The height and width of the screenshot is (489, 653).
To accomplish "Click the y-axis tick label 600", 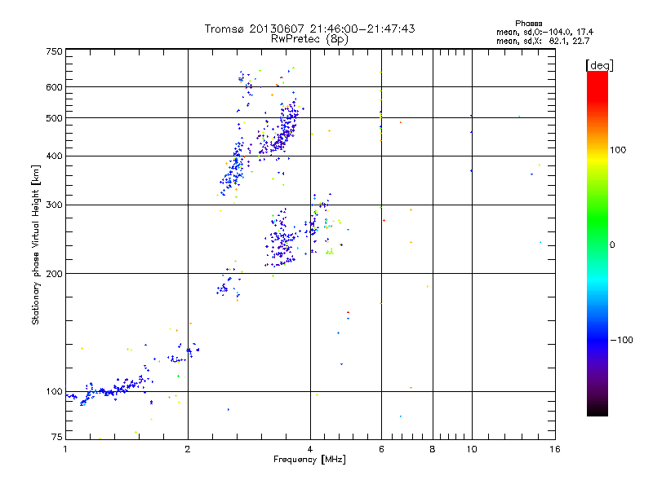I will click(54, 87).
